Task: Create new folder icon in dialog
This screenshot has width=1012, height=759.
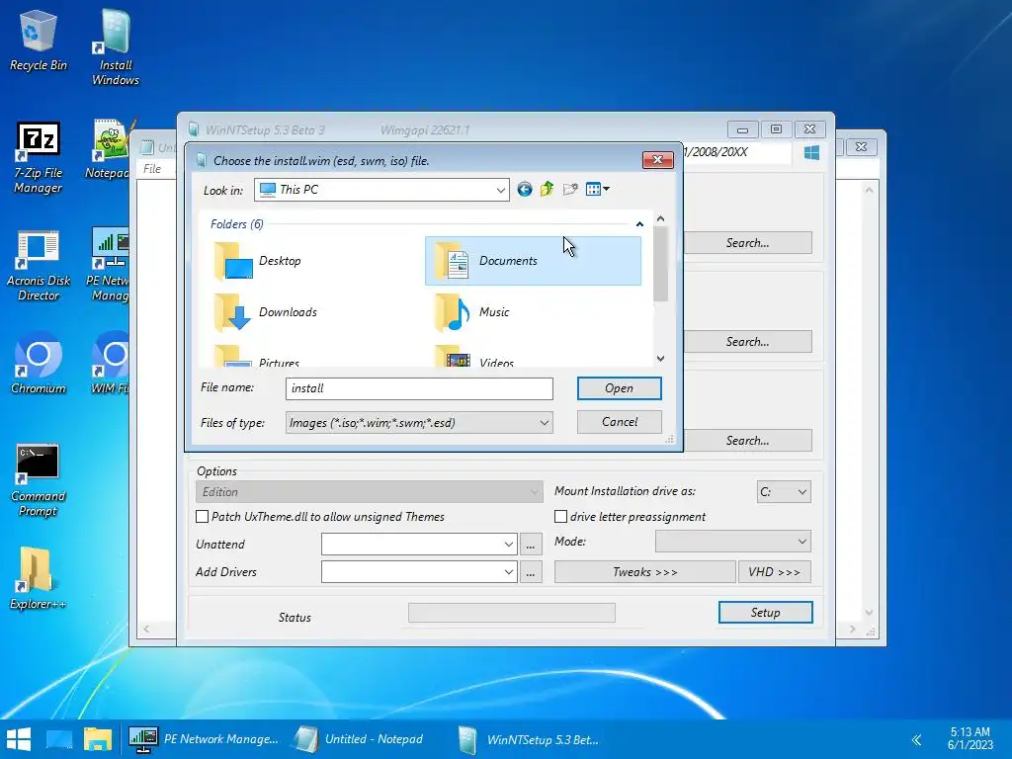Action: point(570,189)
